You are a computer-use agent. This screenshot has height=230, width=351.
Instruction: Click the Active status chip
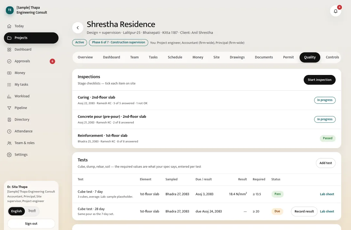(x=80, y=42)
